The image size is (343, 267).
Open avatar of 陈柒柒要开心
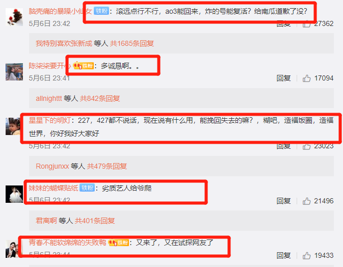coord(14,72)
